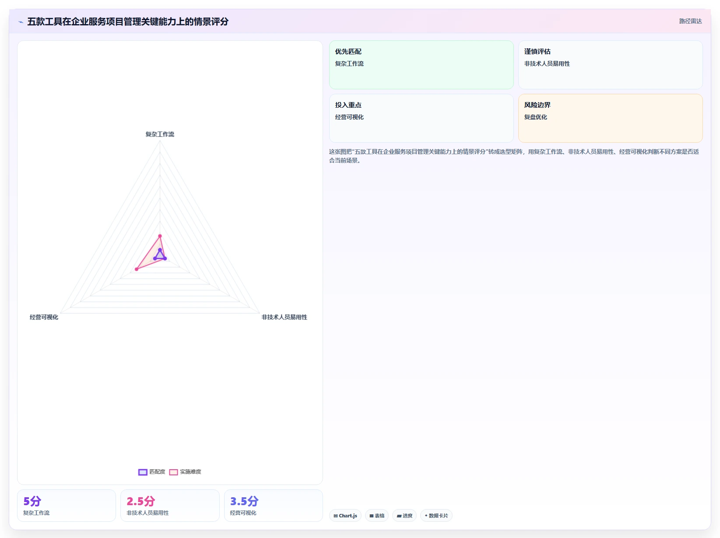Click the 3.5分 经营可视化 score card
The image size is (720, 538).
(x=274, y=506)
